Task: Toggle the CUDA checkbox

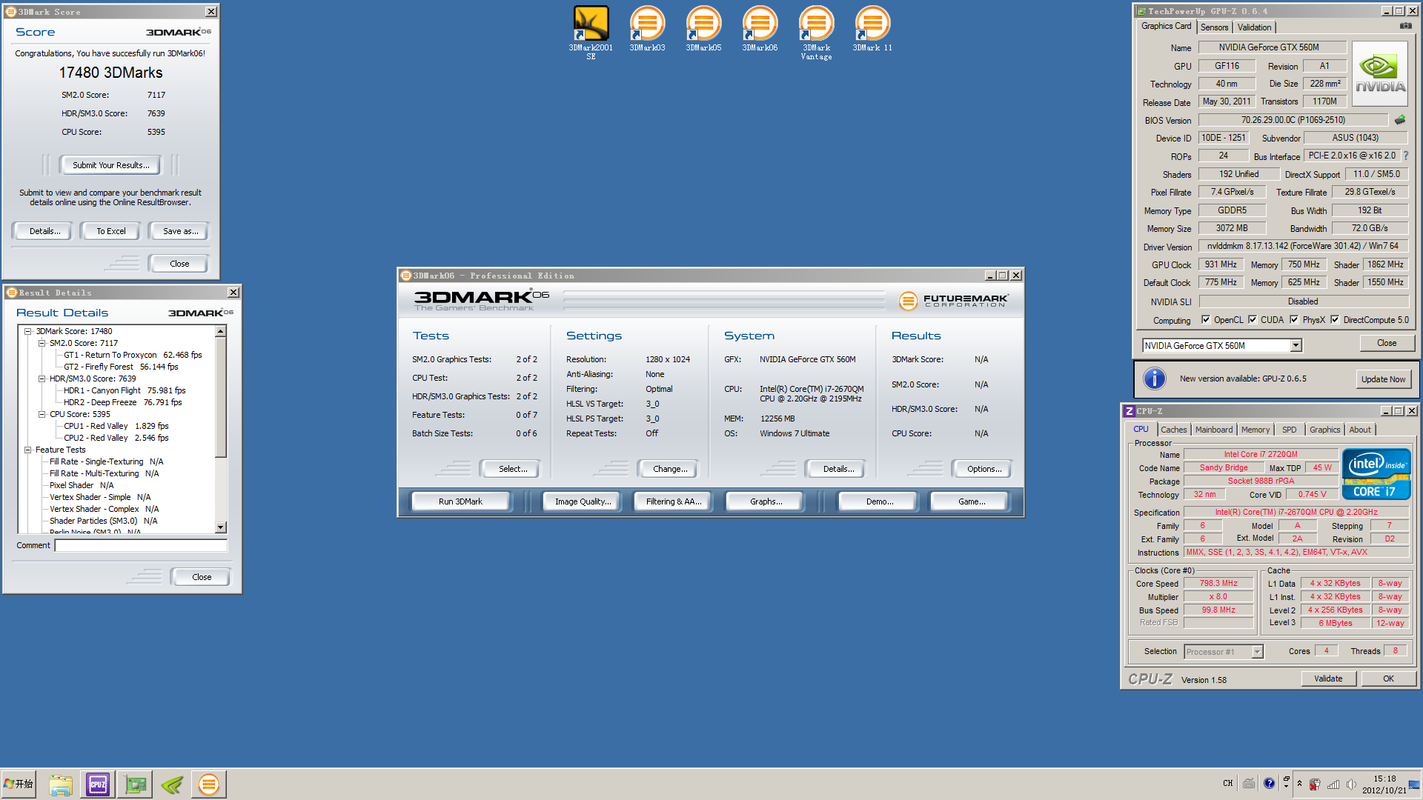Action: coord(1253,320)
